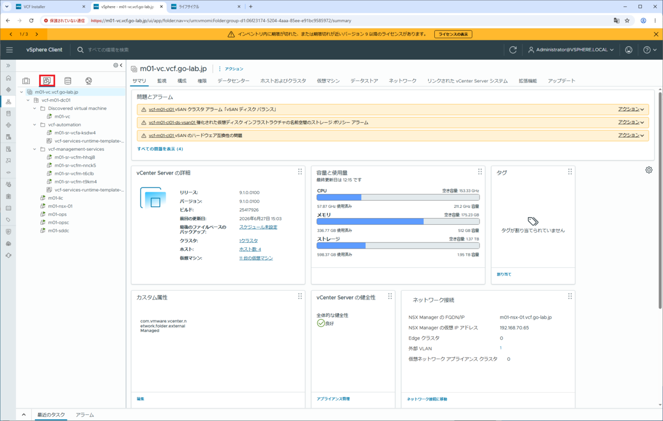Open Lifecycle Manager shield icon in sidebar
663x421 pixels.
coord(8,231)
